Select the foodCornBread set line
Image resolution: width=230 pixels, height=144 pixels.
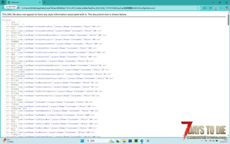point(51,106)
